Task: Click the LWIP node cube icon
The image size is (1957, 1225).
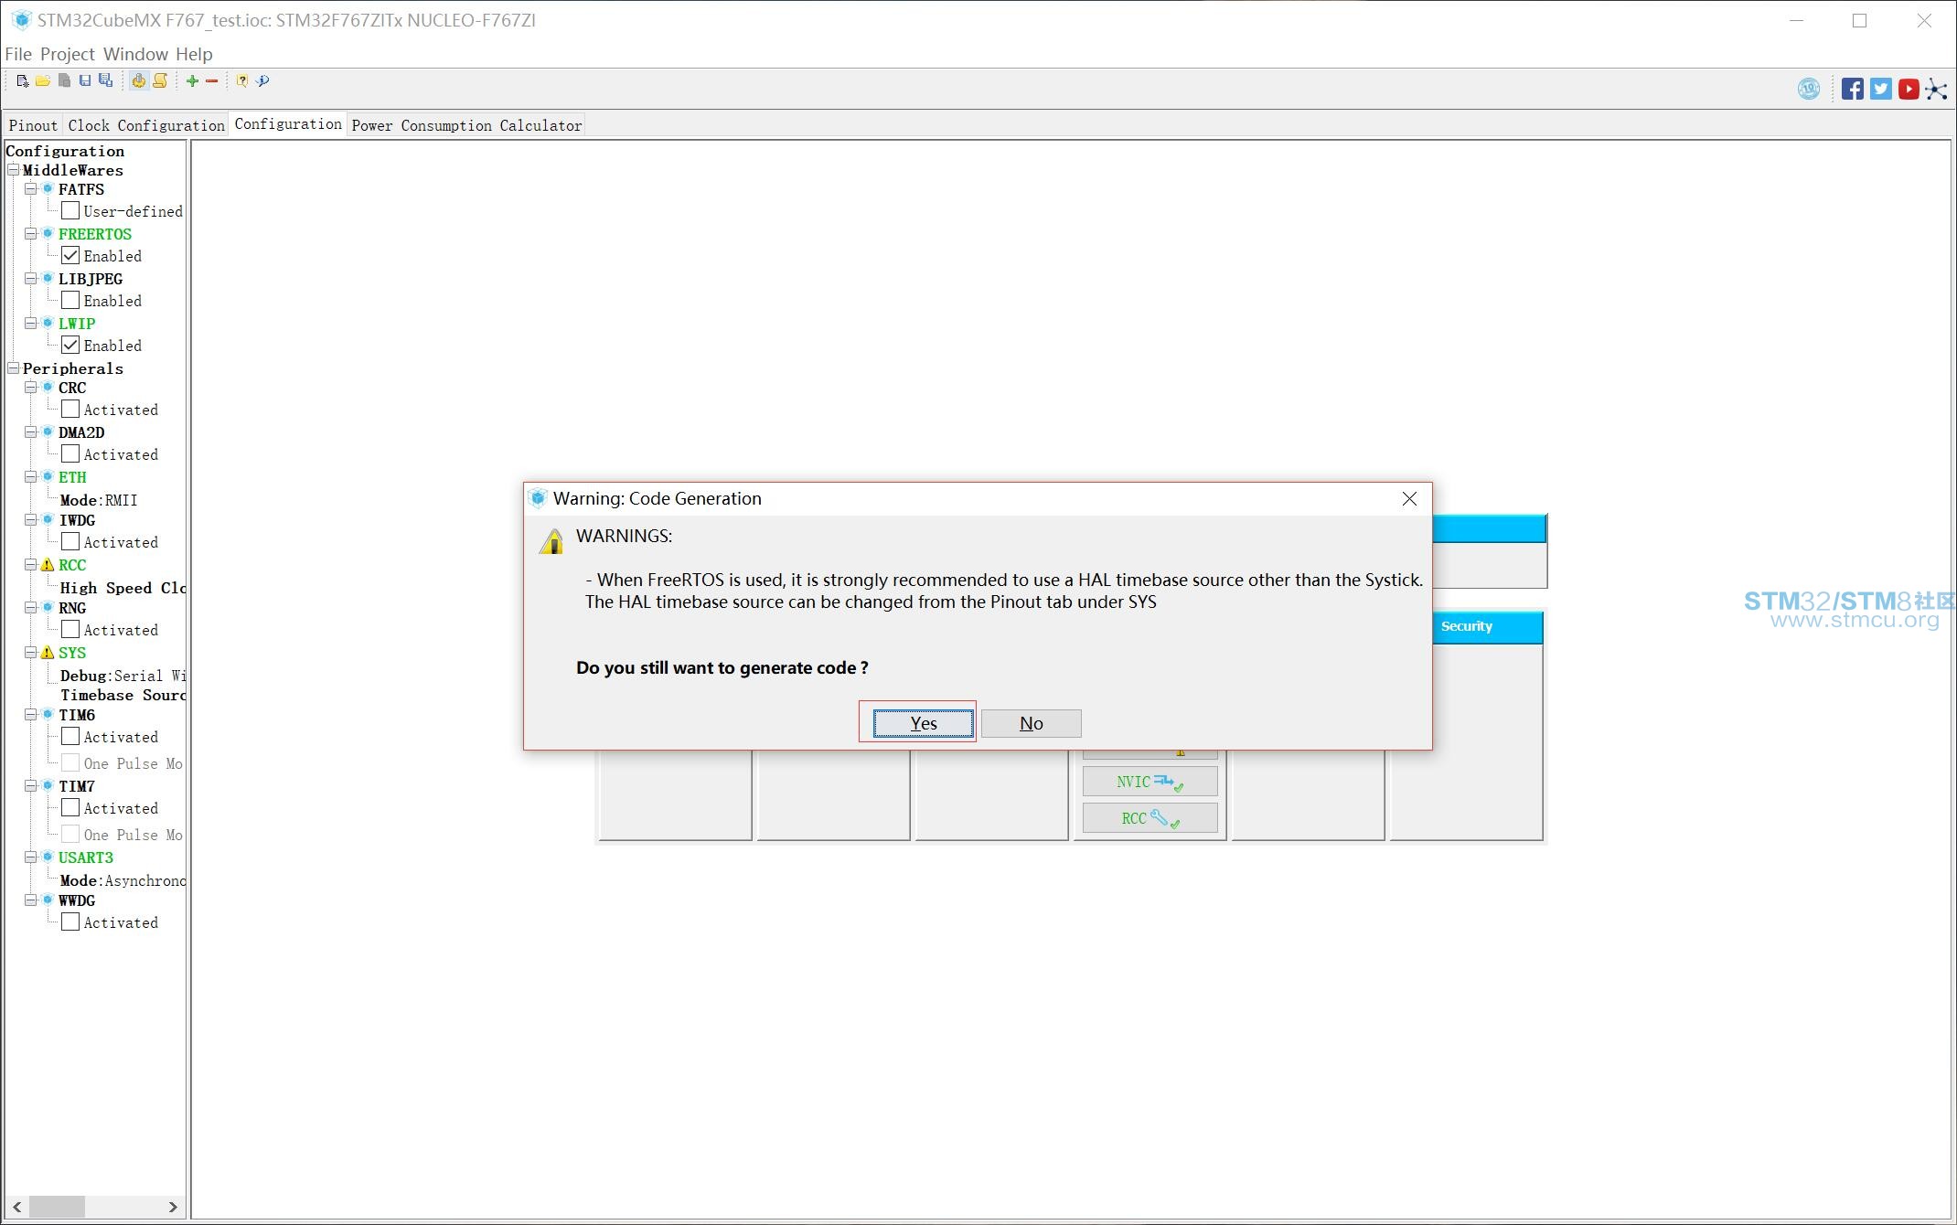Action: pyautogui.click(x=48, y=323)
